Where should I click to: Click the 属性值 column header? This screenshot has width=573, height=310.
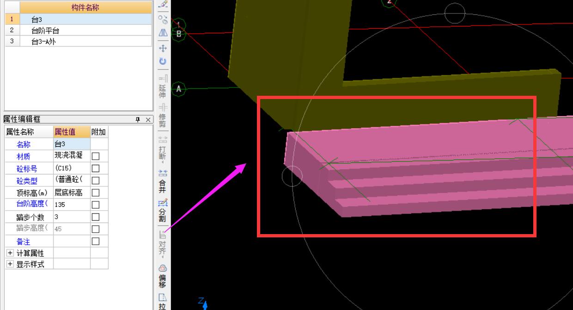(72, 132)
